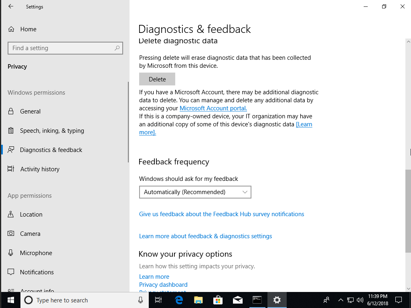The width and height of the screenshot is (411, 308).
Task: Open the Windows Start menu
Action: [x=10, y=300]
